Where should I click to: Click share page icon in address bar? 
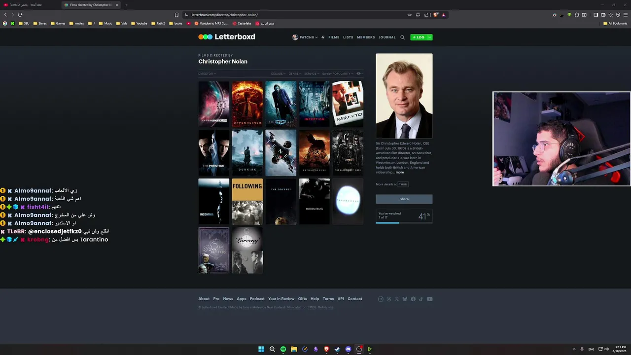point(426,15)
